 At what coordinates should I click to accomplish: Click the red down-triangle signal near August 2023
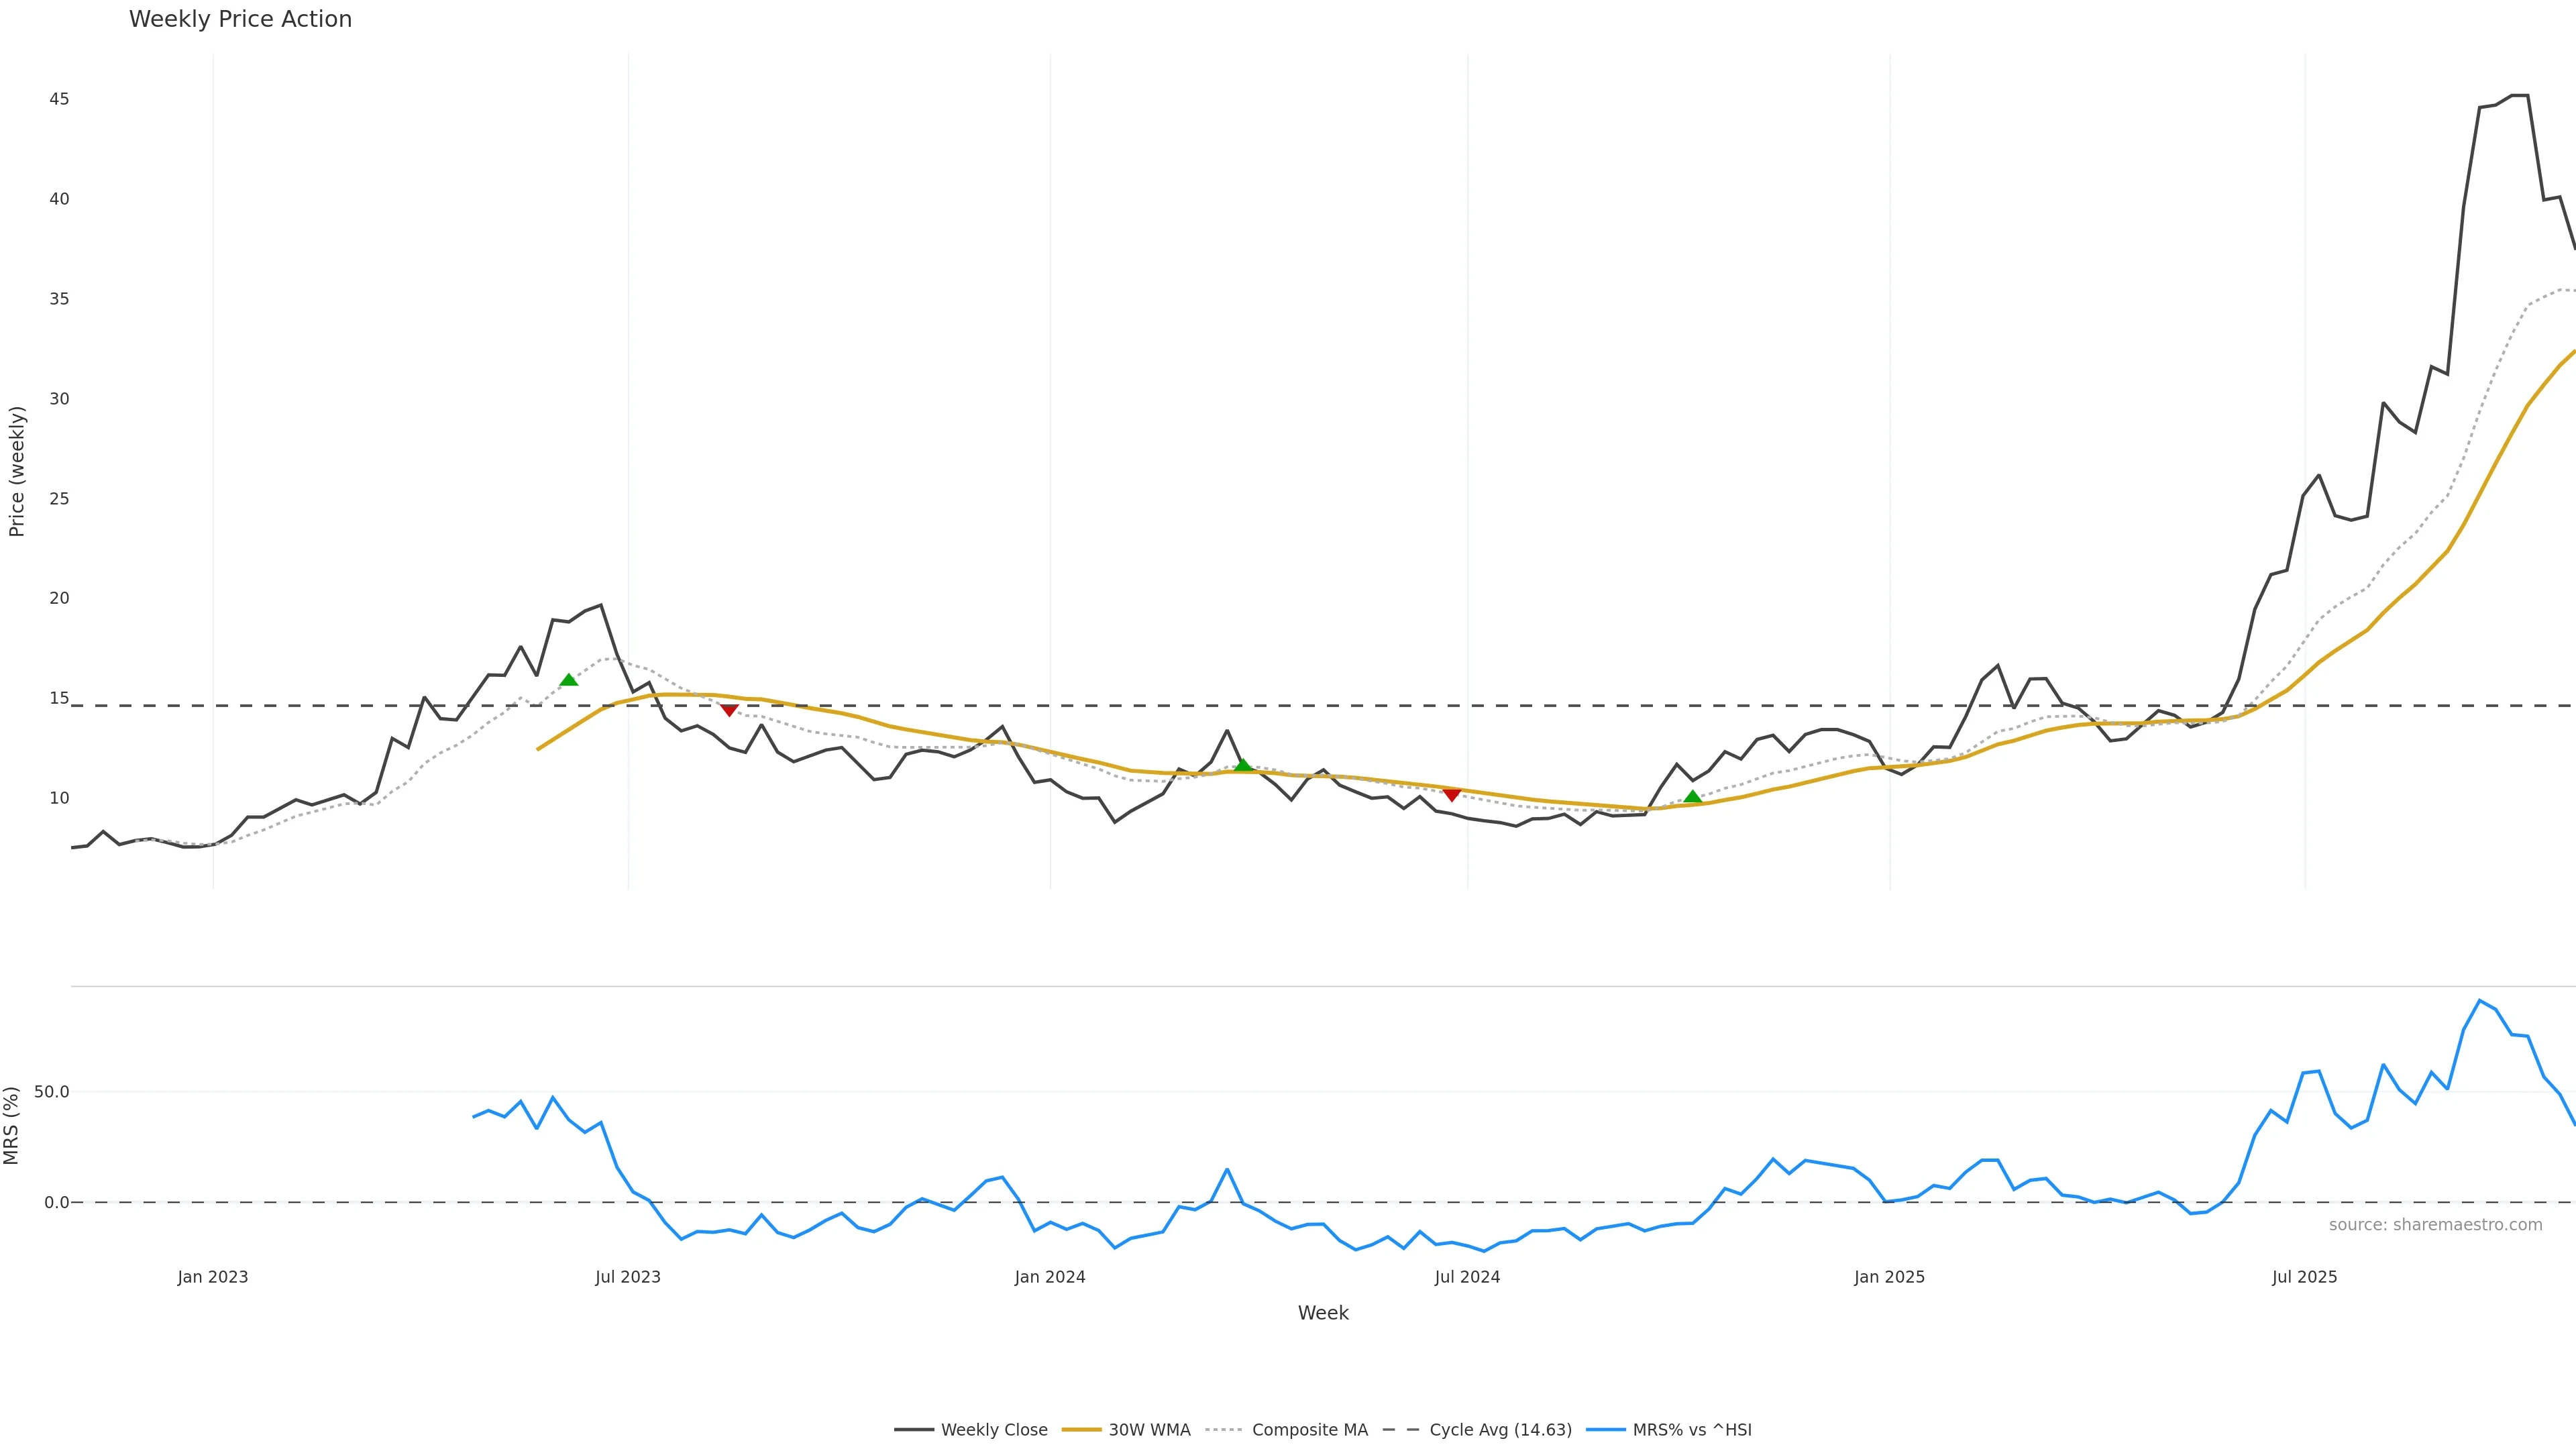point(729,710)
